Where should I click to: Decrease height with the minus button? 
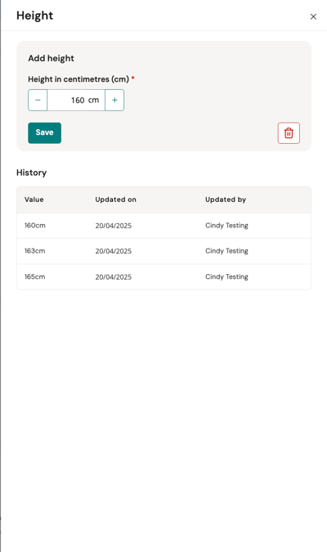point(38,100)
